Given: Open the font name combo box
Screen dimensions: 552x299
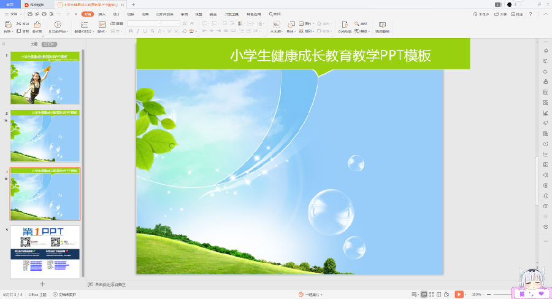Looking at the screenshot, I should click(x=144, y=23).
